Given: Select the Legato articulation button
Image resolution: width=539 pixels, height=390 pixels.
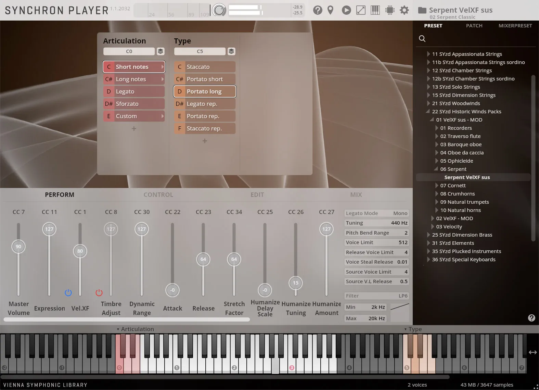Looking at the screenshot, I should (x=134, y=91).
